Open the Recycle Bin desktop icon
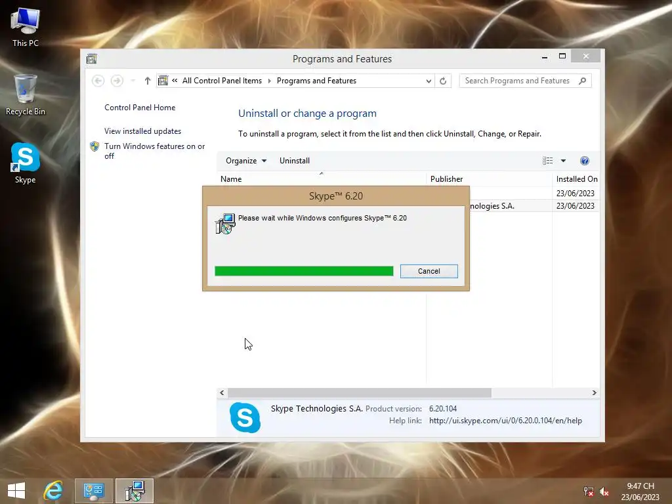Image resolution: width=672 pixels, height=504 pixels. click(26, 94)
